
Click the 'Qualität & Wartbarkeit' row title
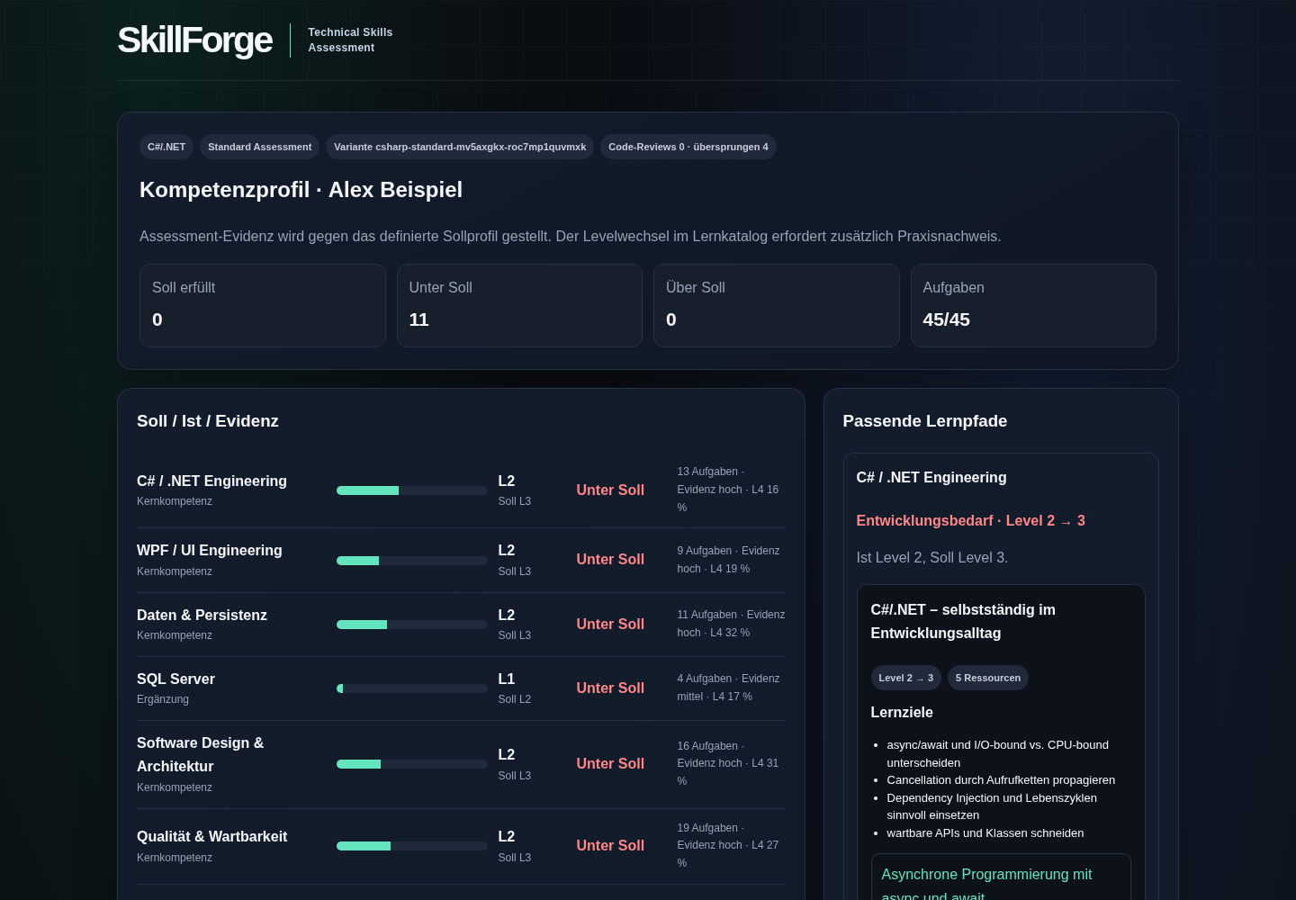211,836
